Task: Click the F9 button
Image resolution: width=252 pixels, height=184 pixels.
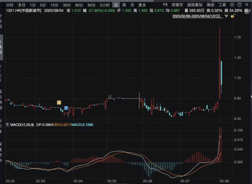Action: (x=165, y=5)
